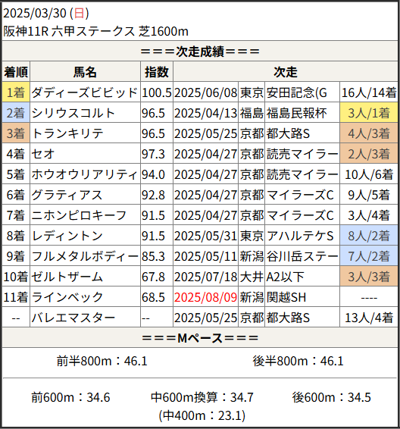Screen dimensions: 400x429
Task: Click the 1着 finishing position cell
Action: pyautogui.click(x=16, y=92)
